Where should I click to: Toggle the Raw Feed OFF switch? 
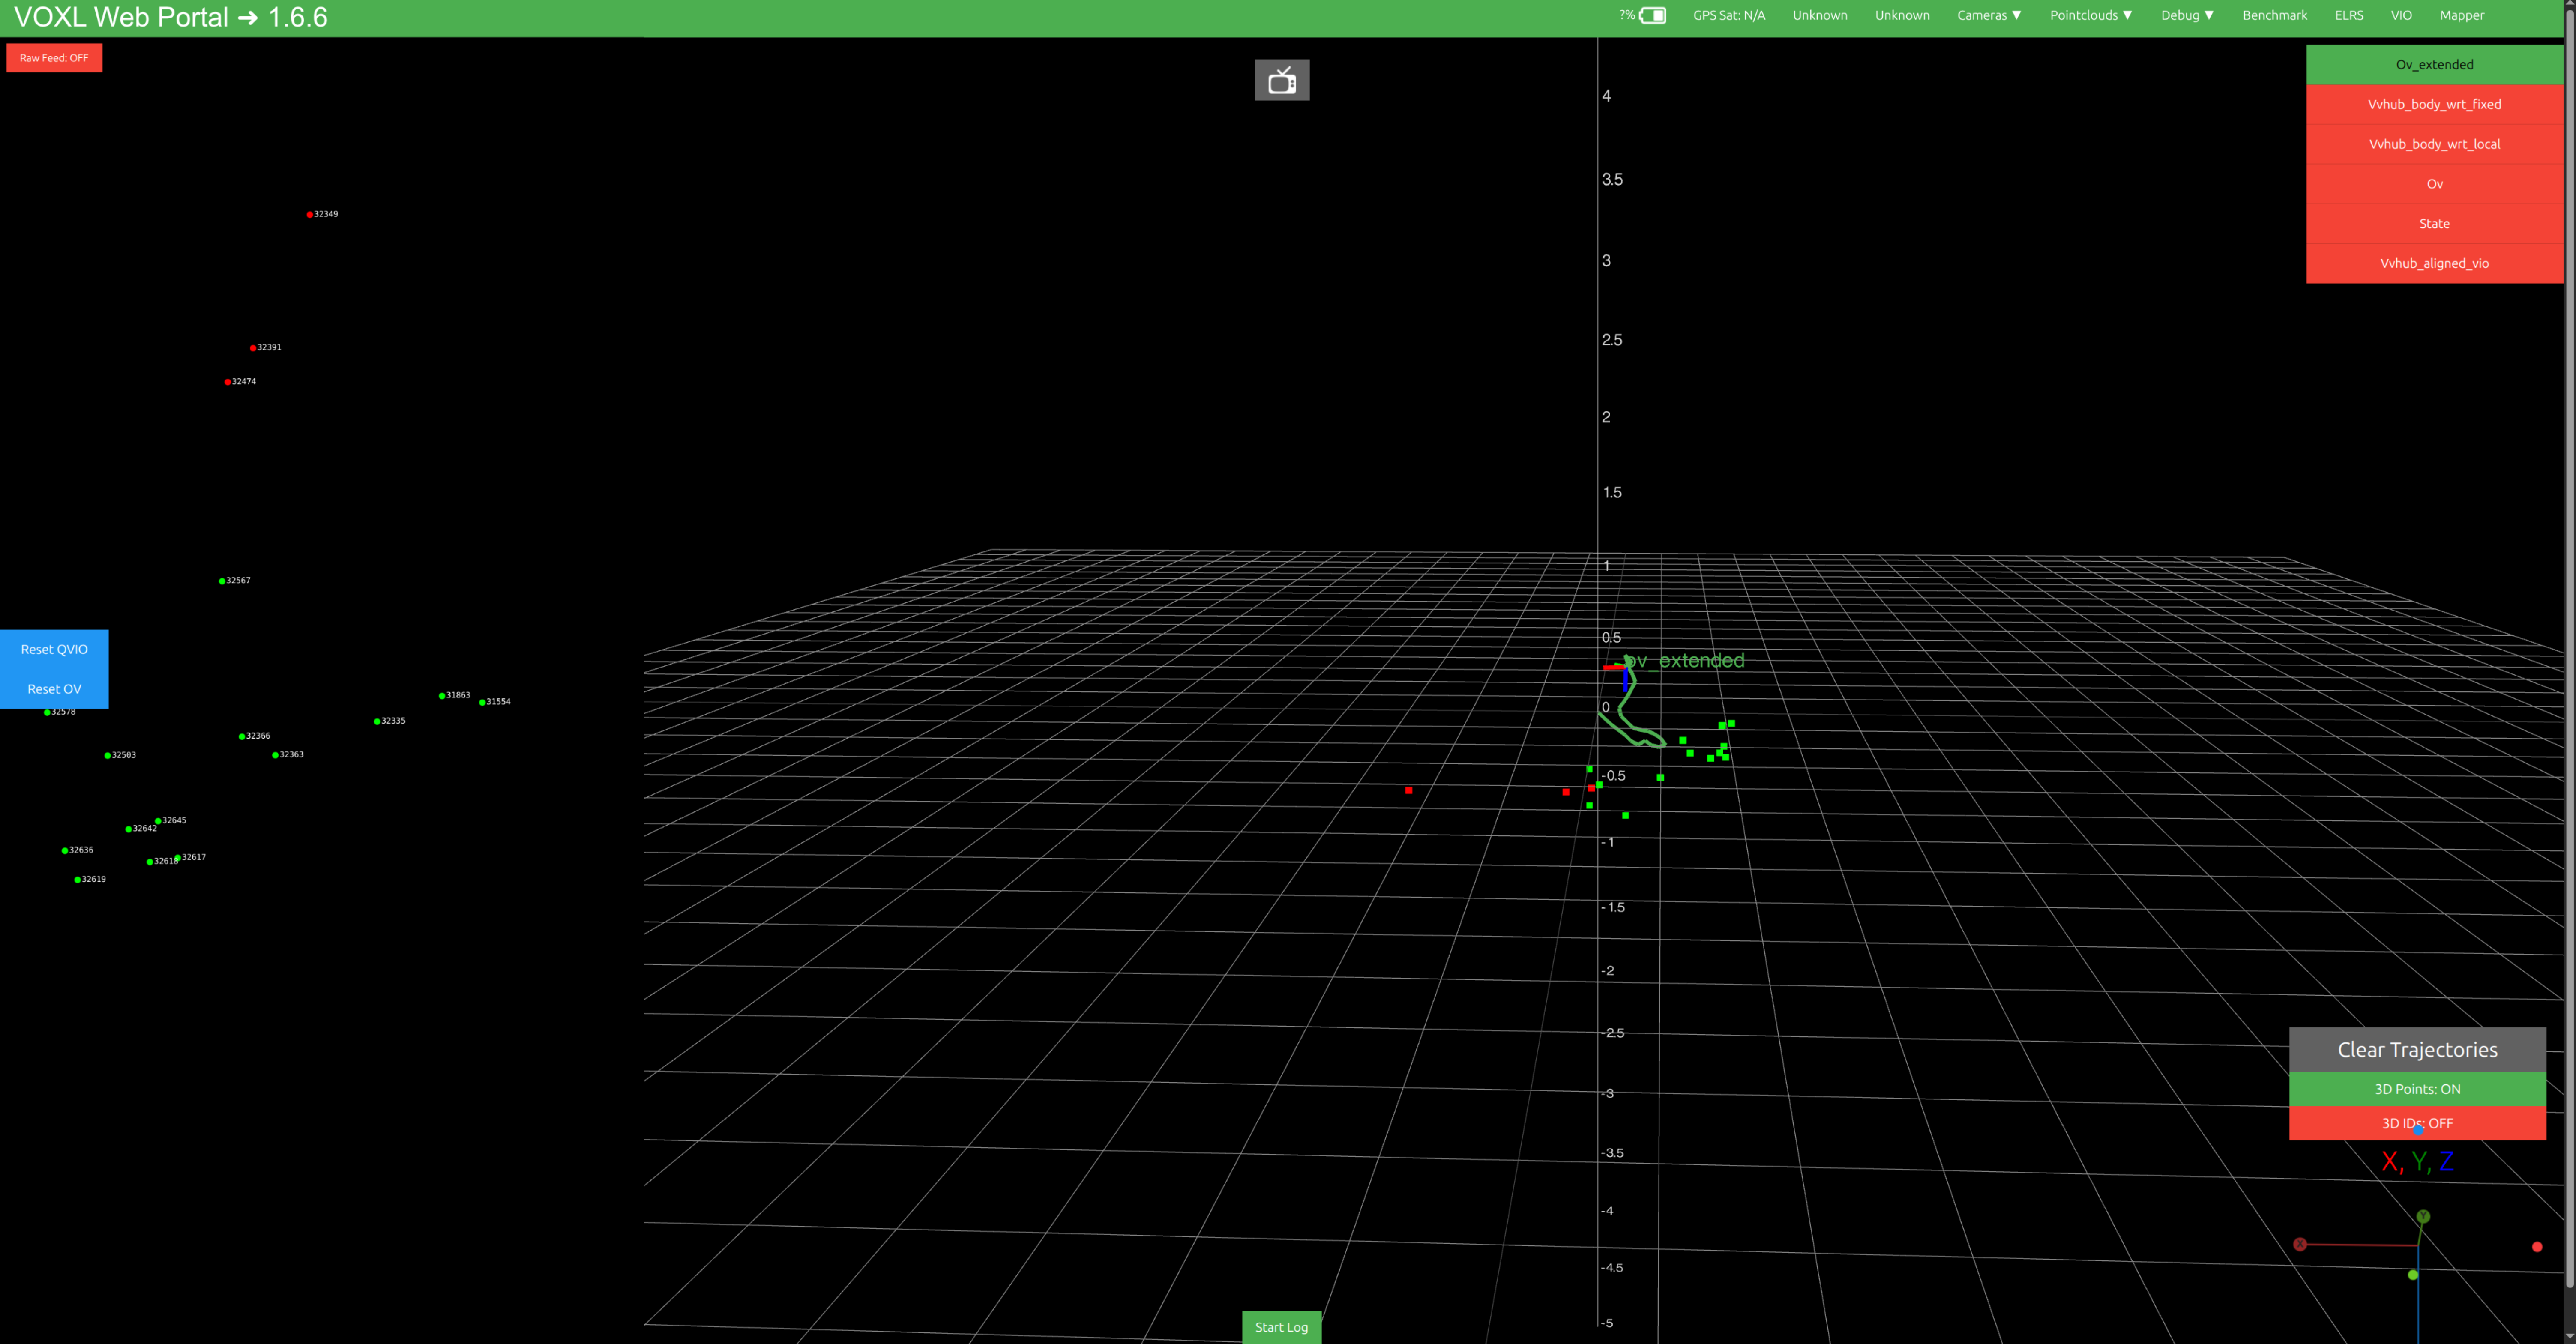coord(54,58)
